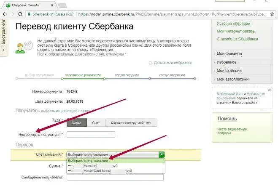This screenshot has width=278, height=186.
Task: Click document number 764348
Action: 72,91
